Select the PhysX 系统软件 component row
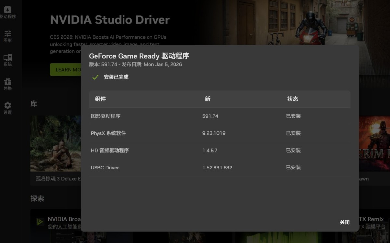This screenshot has width=390, height=243. [x=220, y=133]
